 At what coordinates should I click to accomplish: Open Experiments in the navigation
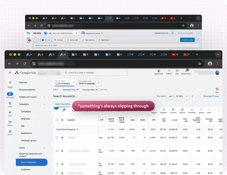[x=27, y=133]
